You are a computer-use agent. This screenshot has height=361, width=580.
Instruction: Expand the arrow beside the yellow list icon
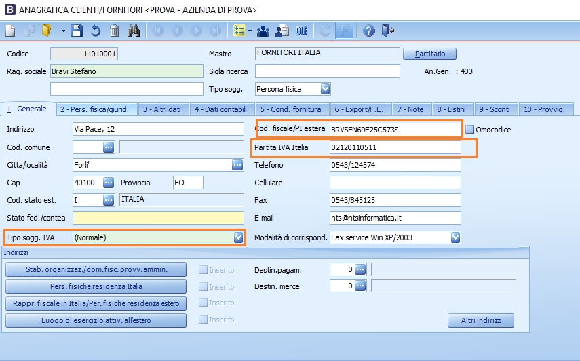tap(250, 31)
